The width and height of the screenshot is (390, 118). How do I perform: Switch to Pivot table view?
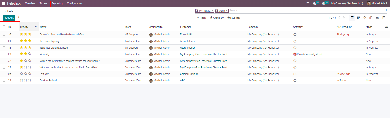point(371,18)
